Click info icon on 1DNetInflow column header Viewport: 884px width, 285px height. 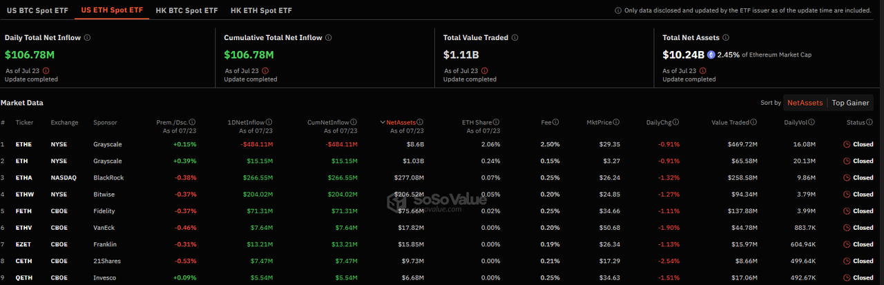(269, 122)
